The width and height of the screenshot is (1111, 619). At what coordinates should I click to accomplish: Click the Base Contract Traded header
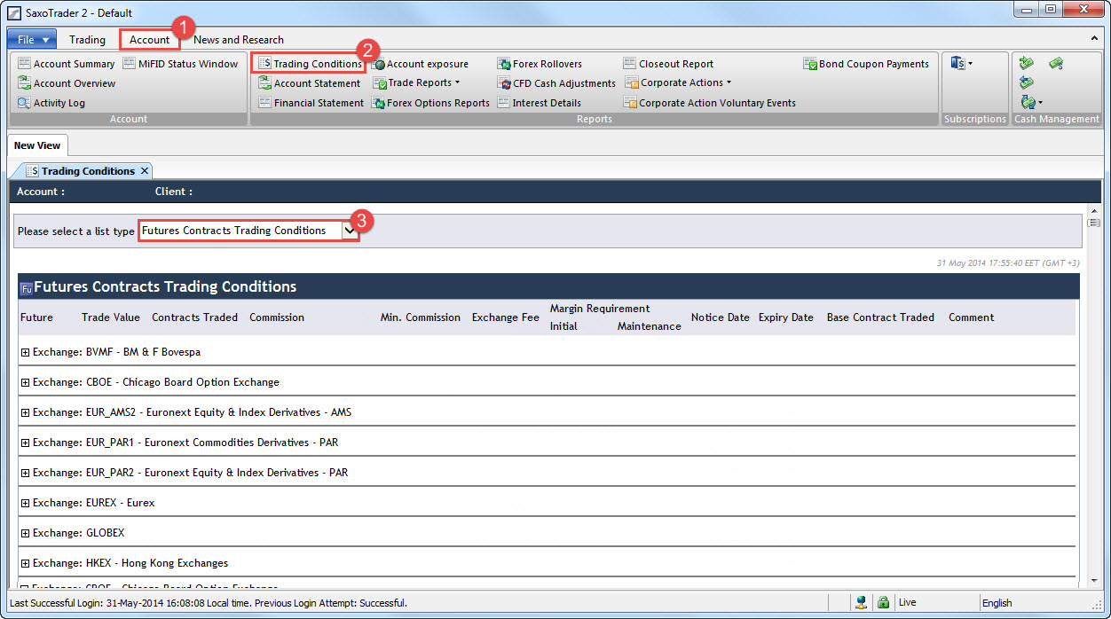pyautogui.click(x=880, y=317)
